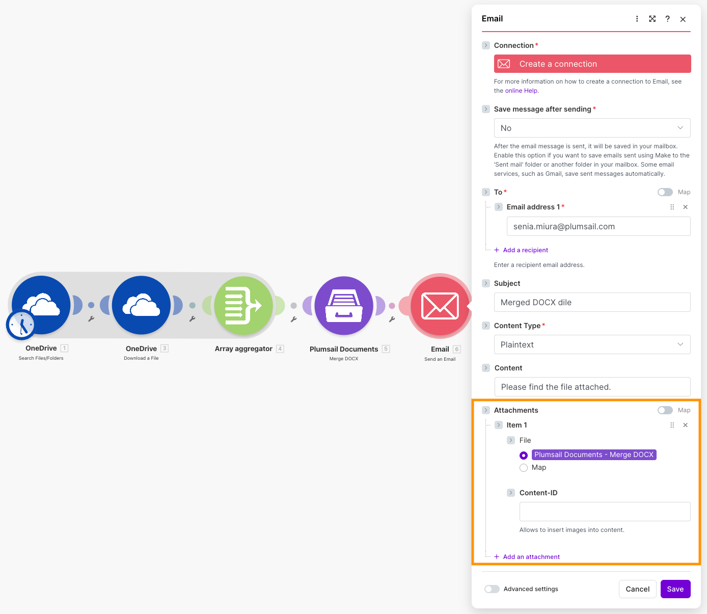
Task: Collapse the Save message after sending chevron
Action: pyautogui.click(x=486, y=109)
